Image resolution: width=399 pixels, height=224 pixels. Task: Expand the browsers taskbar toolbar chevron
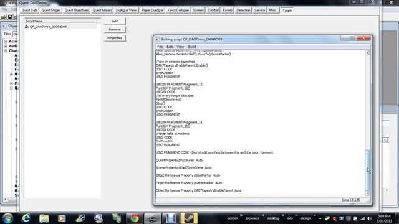tap(262, 215)
